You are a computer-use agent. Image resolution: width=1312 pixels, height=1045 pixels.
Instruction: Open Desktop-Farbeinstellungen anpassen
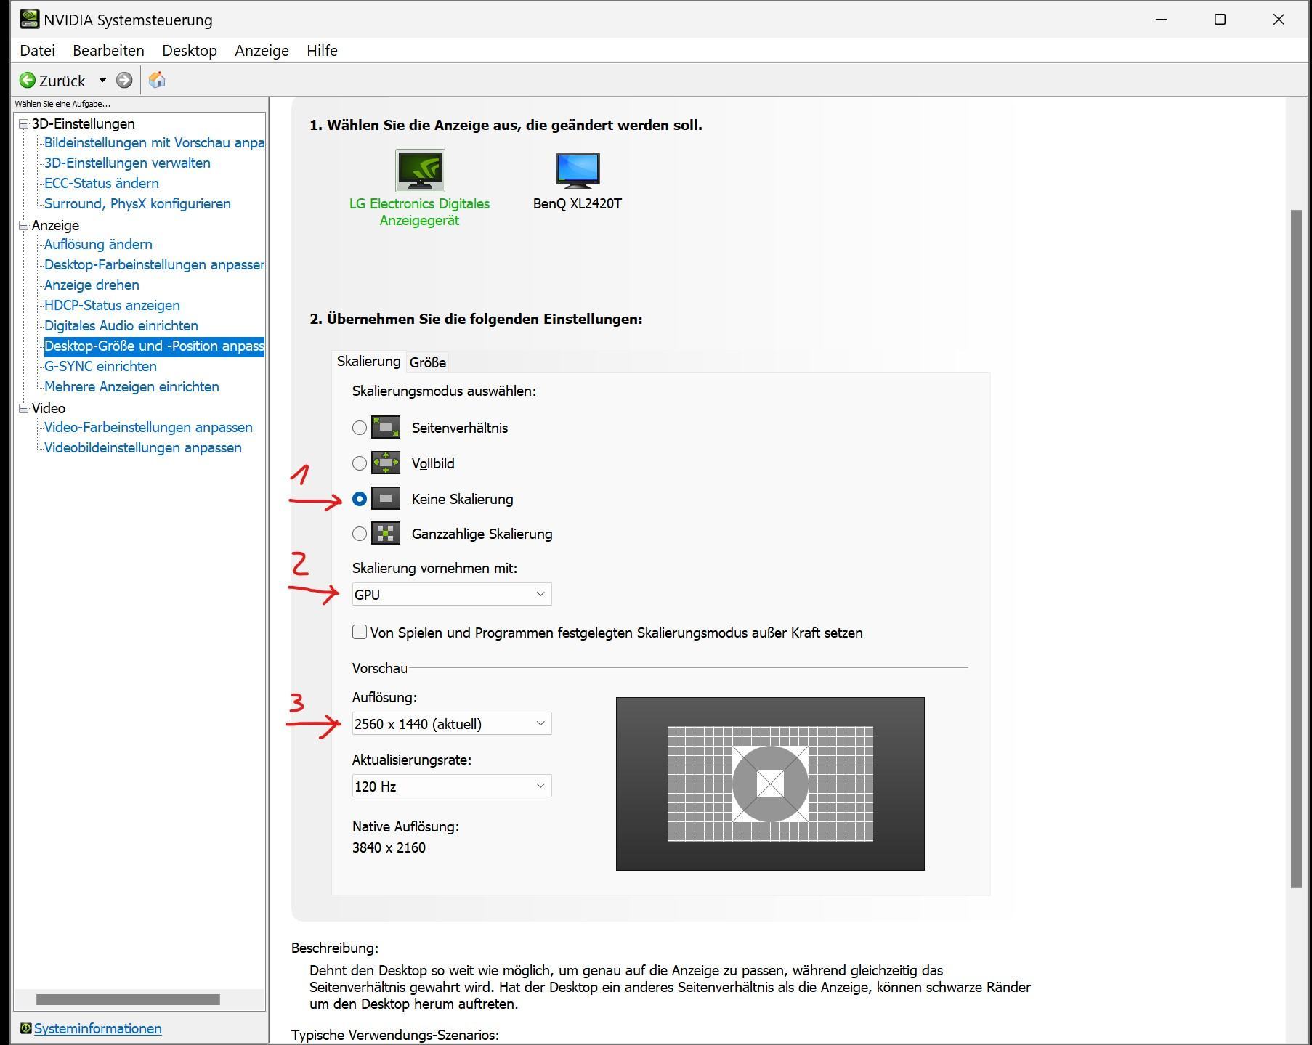pyautogui.click(x=154, y=265)
